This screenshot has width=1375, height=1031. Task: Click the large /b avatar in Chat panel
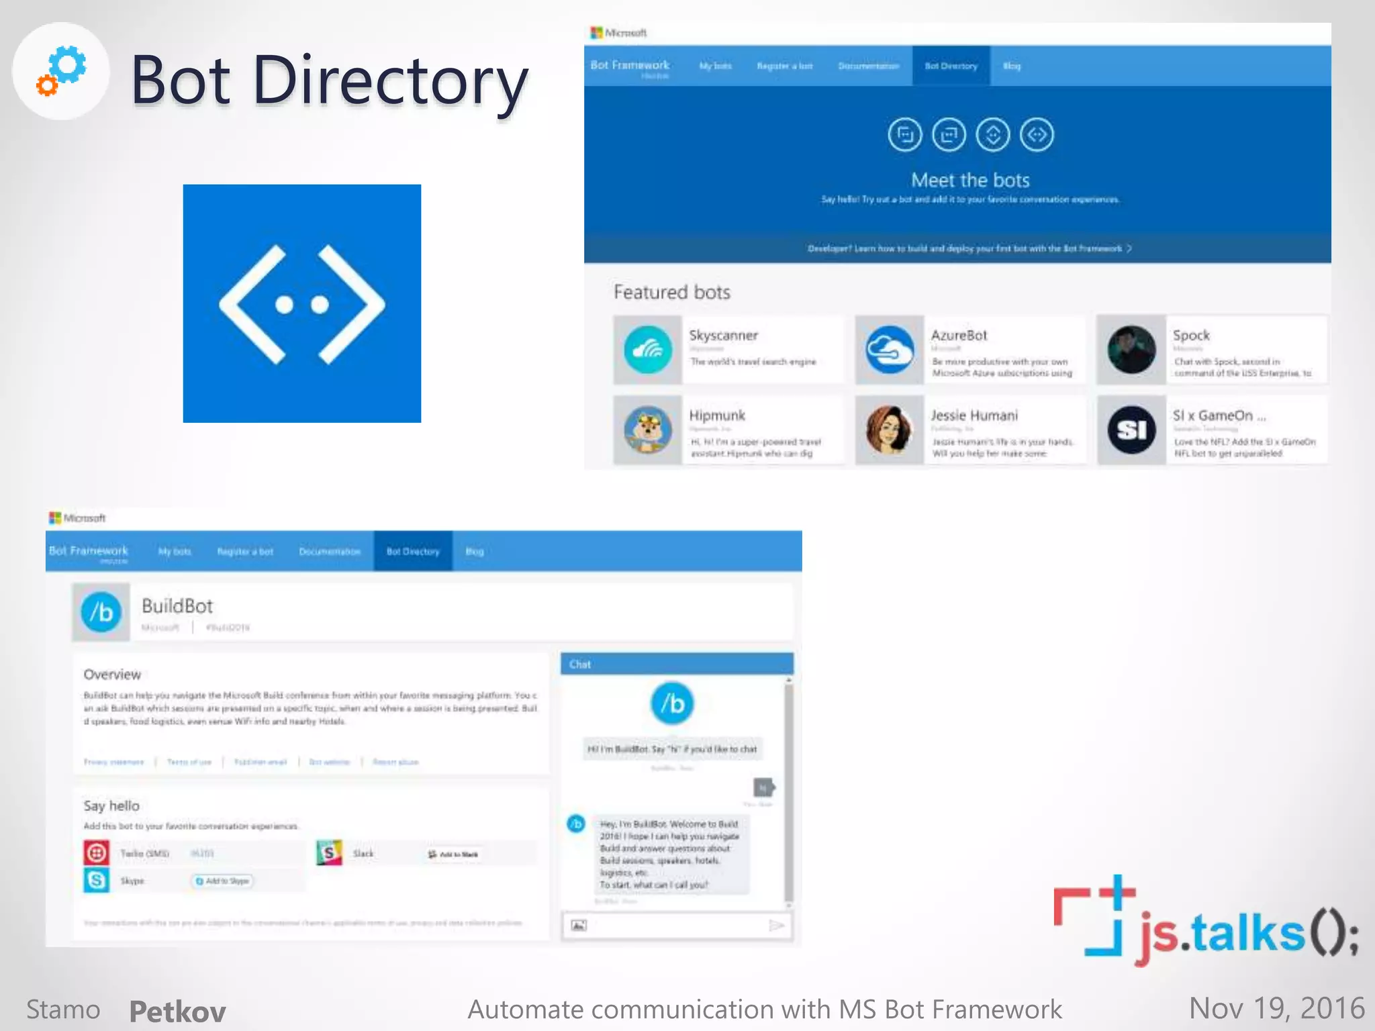pos(672,703)
